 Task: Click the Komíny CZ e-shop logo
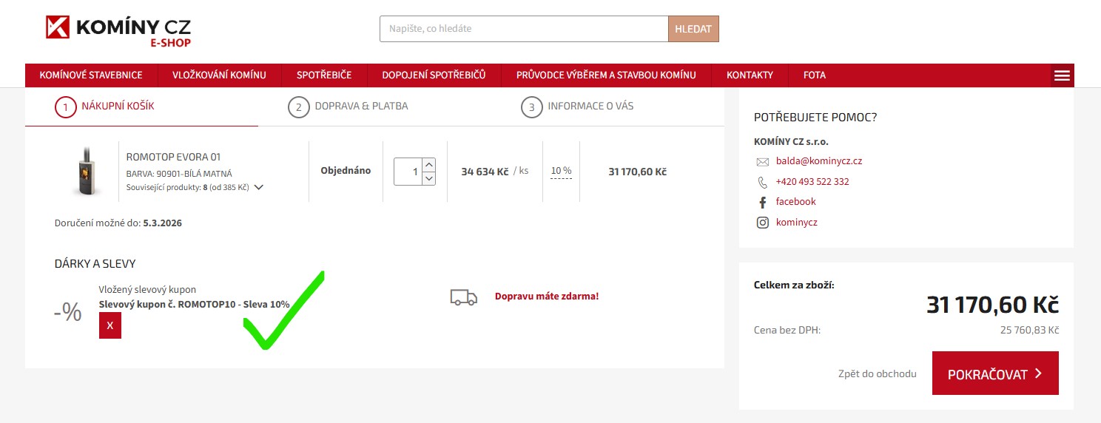point(118,30)
